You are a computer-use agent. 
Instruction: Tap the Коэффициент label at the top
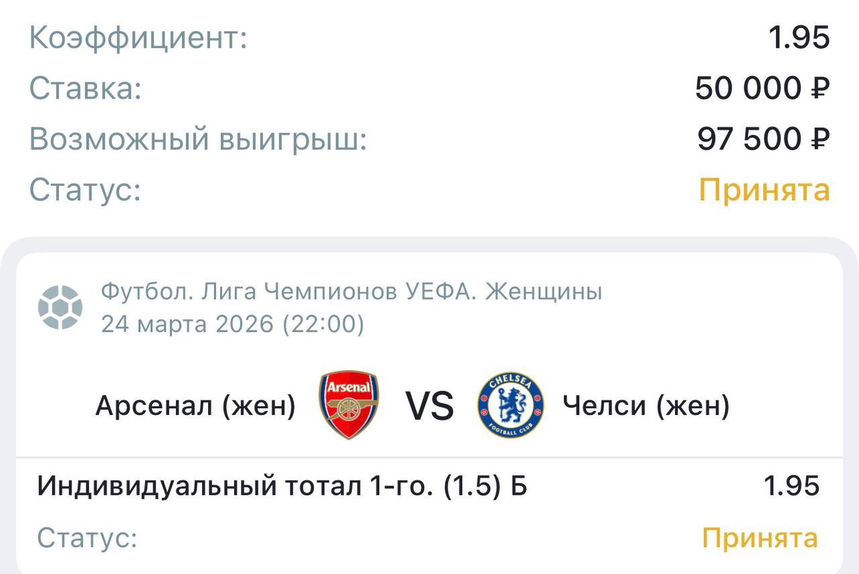pyautogui.click(x=138, y=38)
